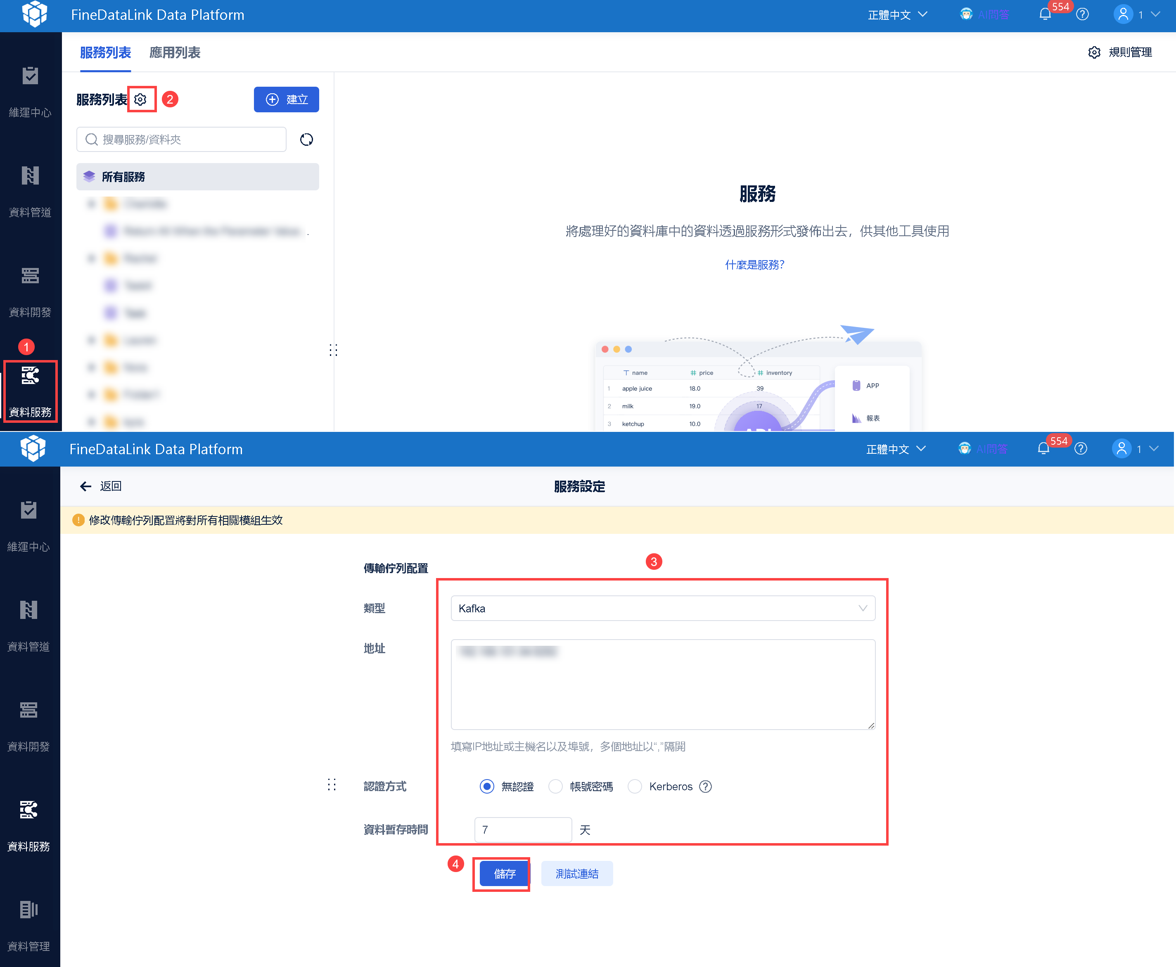1176x967 pixels.
Task: Open the 正體中文 language dropdown in top header
Action: point(897,14)
